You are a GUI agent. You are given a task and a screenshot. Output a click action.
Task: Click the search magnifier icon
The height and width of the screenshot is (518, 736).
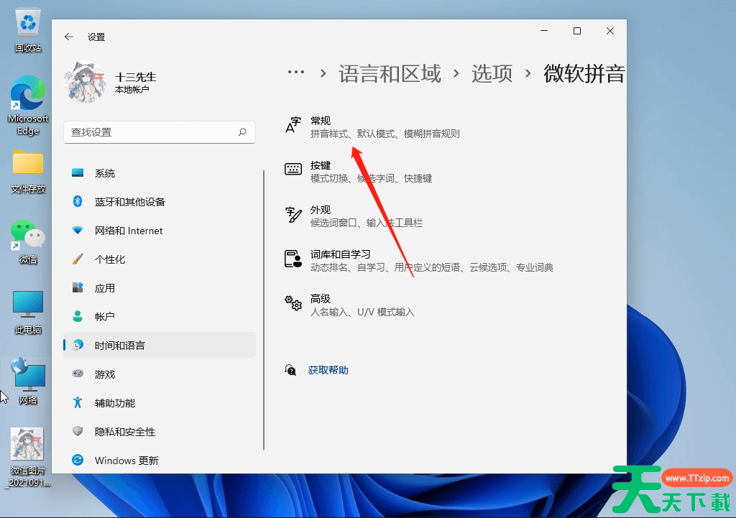[x=242, y=132]
